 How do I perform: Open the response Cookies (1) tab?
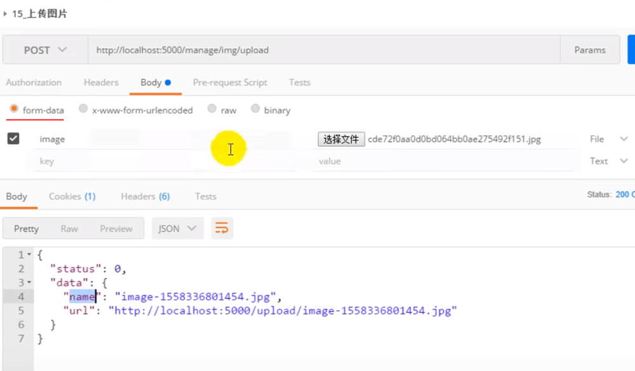(72, 197)
